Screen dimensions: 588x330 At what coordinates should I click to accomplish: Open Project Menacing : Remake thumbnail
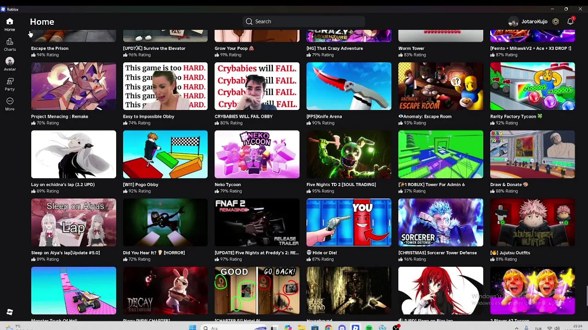click(73, 86)
